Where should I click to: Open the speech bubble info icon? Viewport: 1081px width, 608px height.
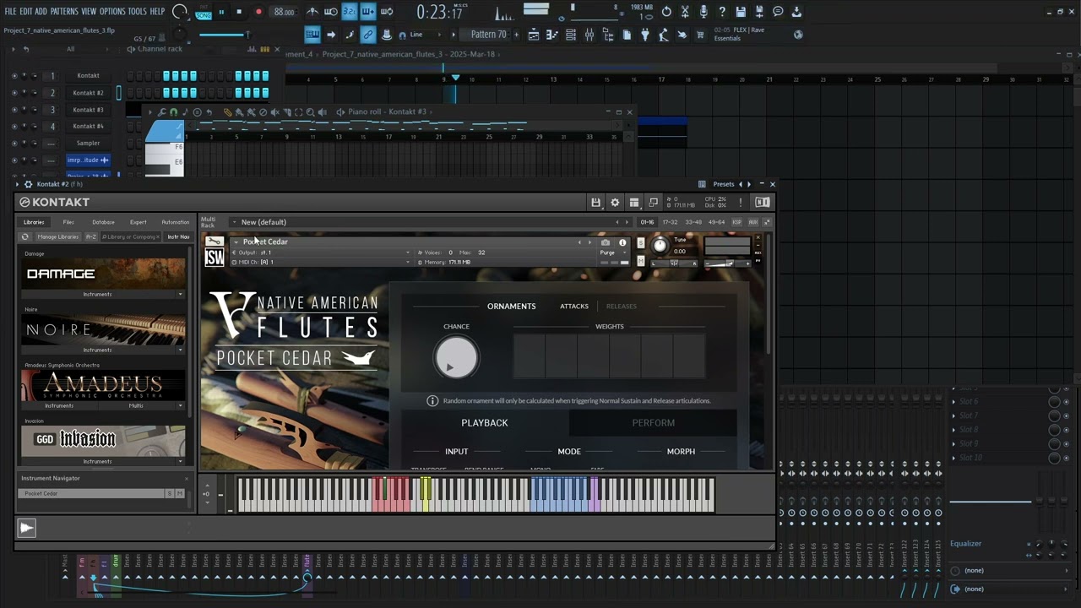coord(778,12)
